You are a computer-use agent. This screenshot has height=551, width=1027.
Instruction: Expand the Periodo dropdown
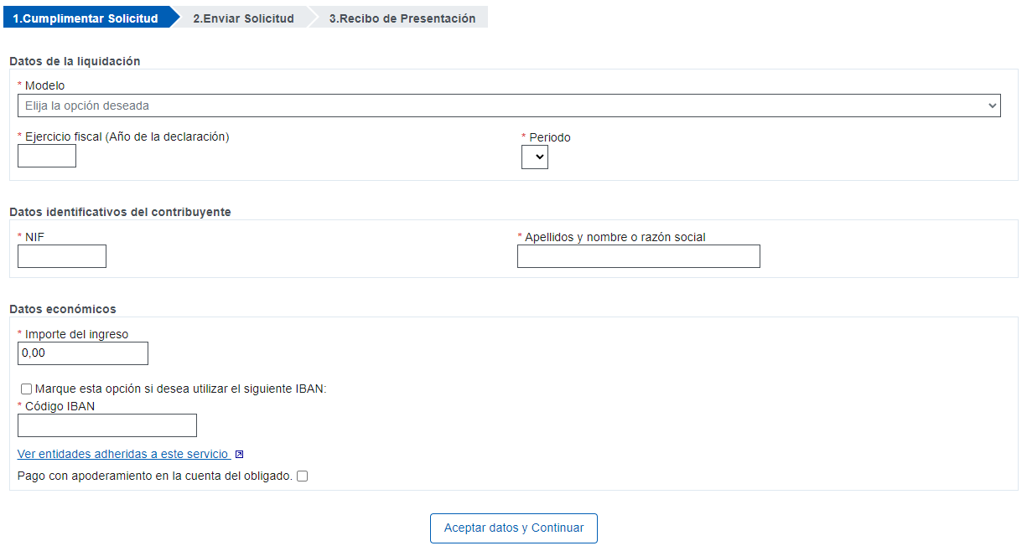coord(535,157)
